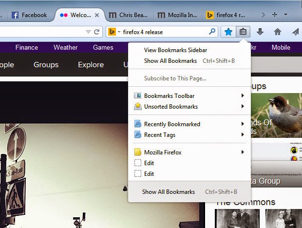Open the list all tabs dropdown
This screenshot has height=228, width=302.
coord(285,15)
